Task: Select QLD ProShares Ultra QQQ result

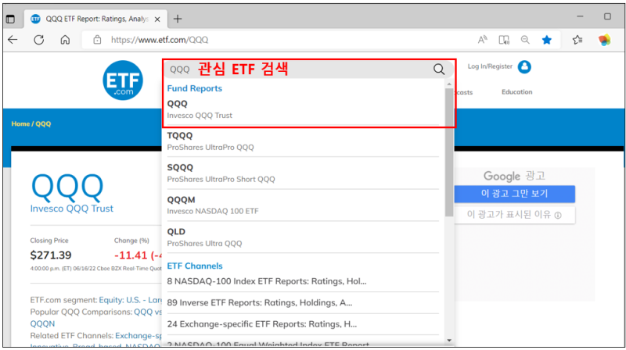Action: (x=303, y=237)
